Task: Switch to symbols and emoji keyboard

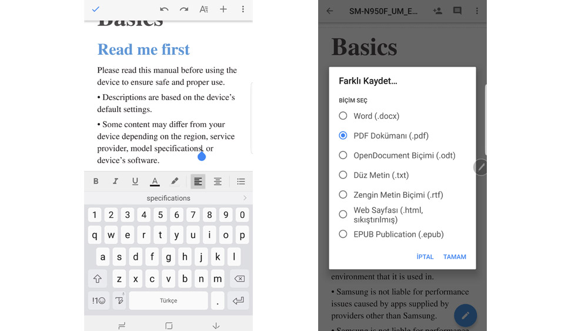Action: (99, 300)
